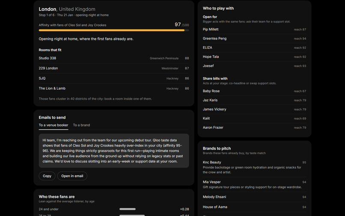Image resolution: width=345 pixels, height=216 pixels.
Task: Choose Hope Tala from Open for list
Action: 254,57
